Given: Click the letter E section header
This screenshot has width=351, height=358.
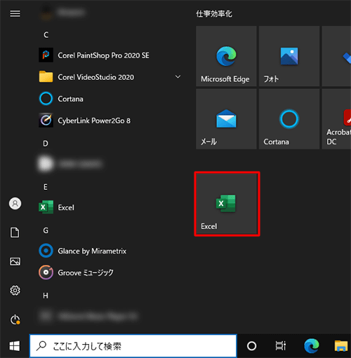Looking at the screenshot, I should coord(46,187).
